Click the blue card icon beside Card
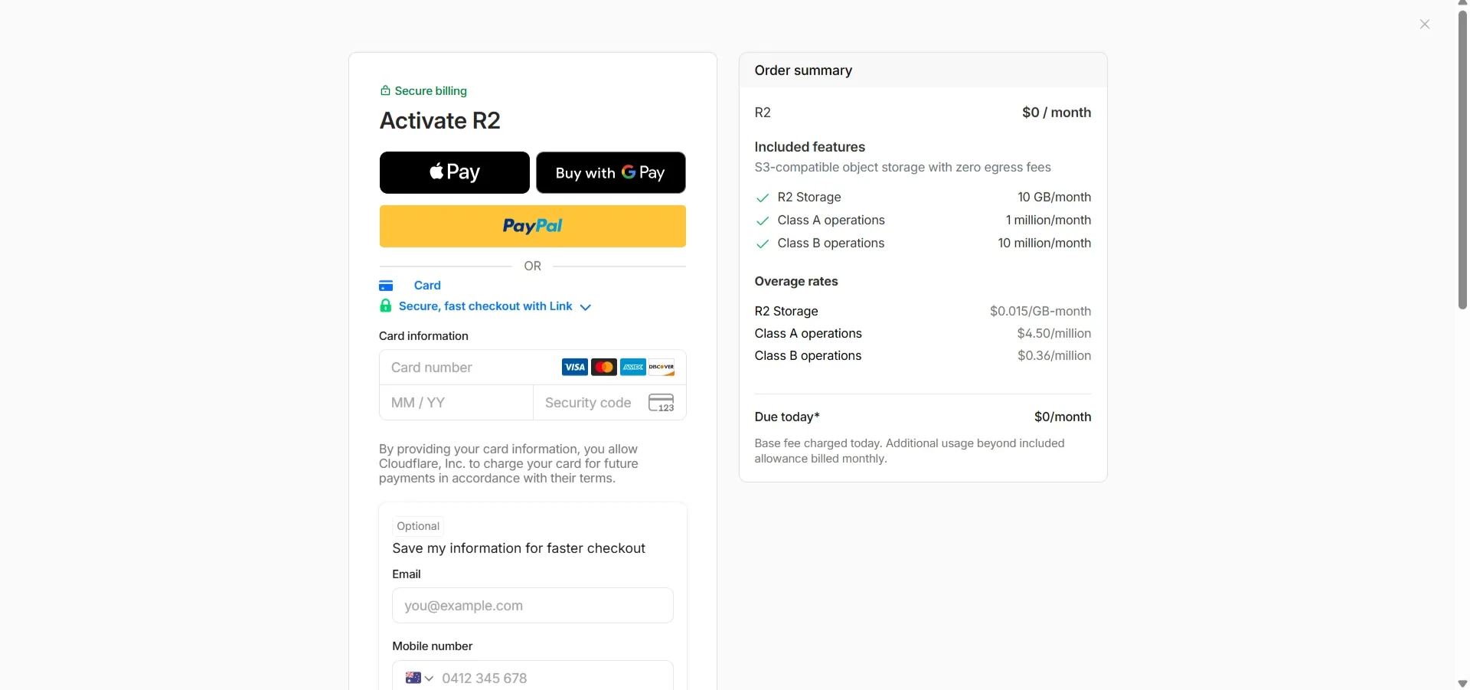Image resolution: width=1470 pixels, height=690 pixels. [x=386, y=286]
